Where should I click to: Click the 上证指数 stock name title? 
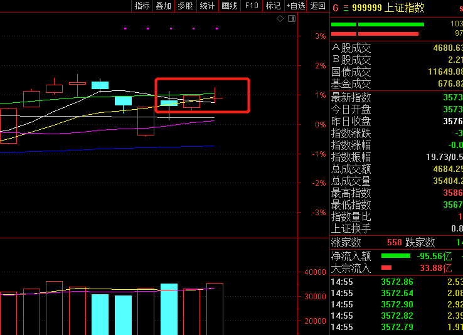(405, 8)
